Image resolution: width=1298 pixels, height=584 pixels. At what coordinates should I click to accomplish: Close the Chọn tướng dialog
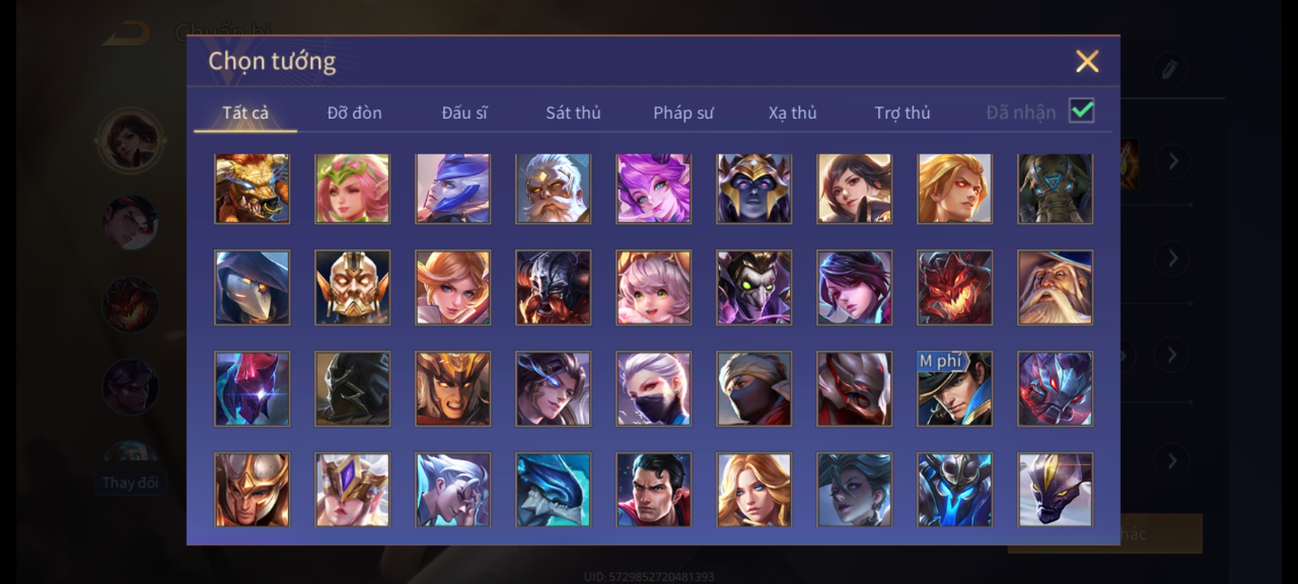pyautogui.click(x=1087, y=61)
